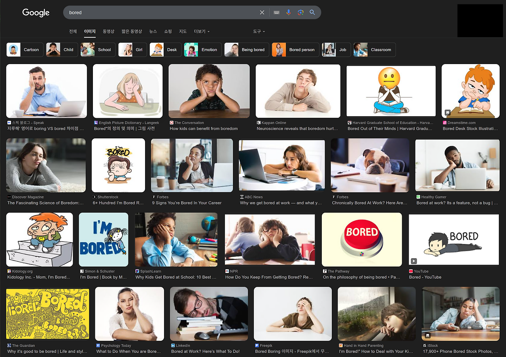506x357 pixels.
Task: Open 'Bored at Work? Here's What To Do!'
Action: point(206,351)
